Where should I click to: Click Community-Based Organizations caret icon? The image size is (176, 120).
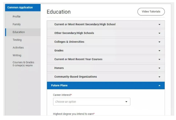point(159,77)
